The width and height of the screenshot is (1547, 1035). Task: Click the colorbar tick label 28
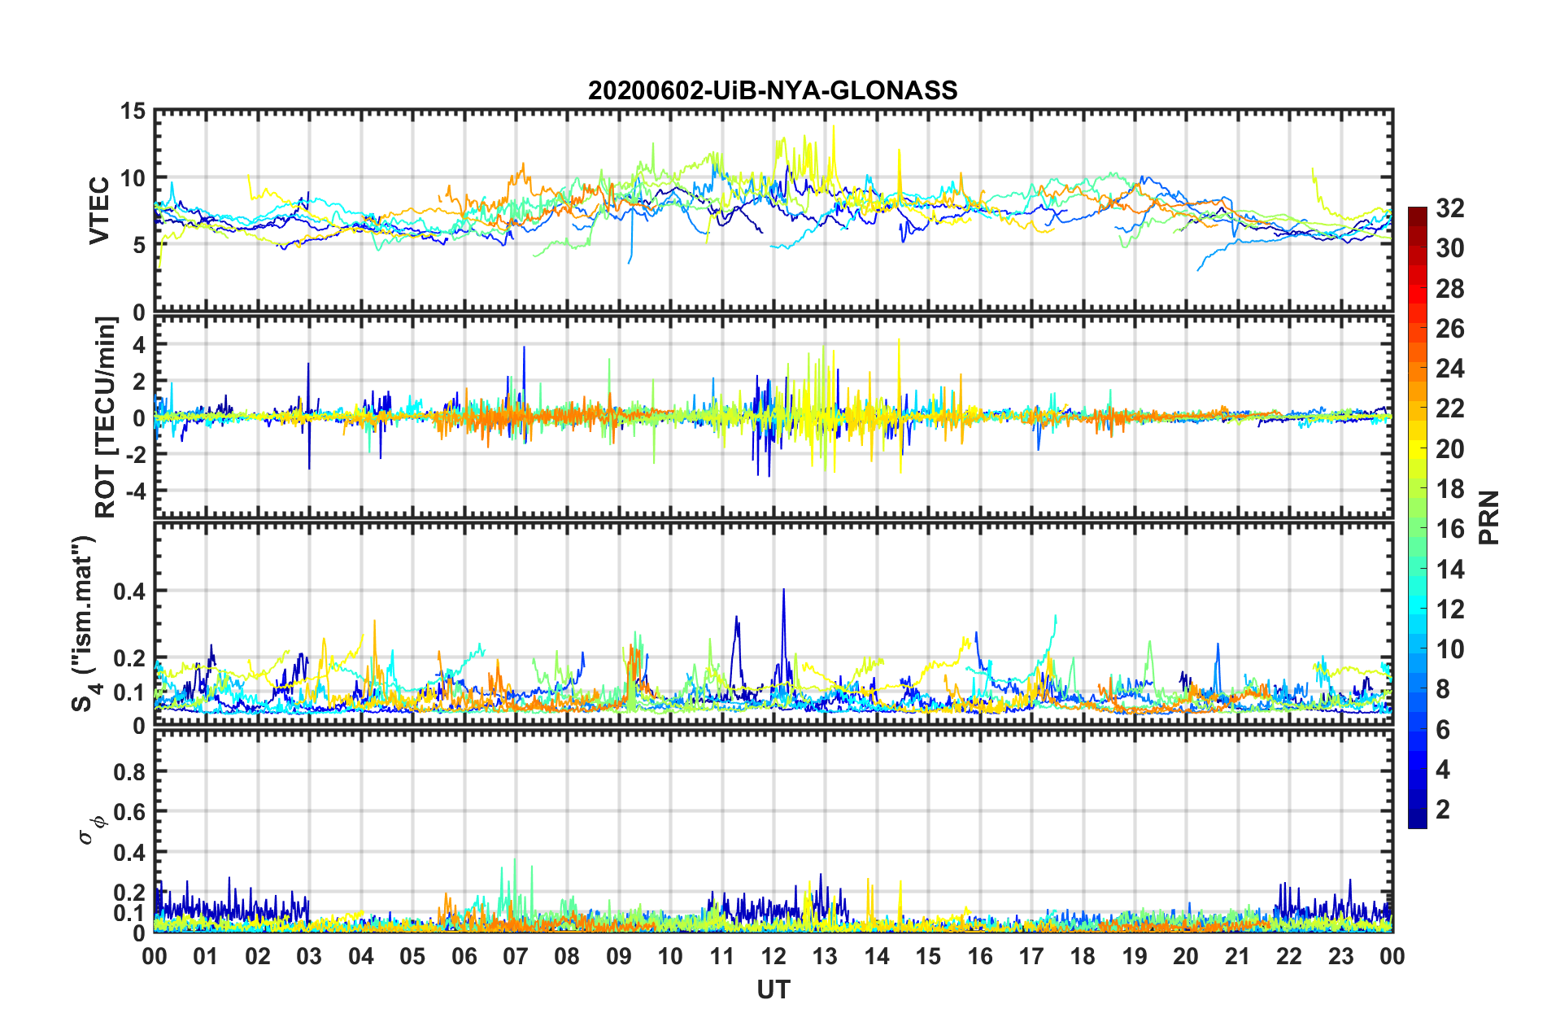(1450, 289)
